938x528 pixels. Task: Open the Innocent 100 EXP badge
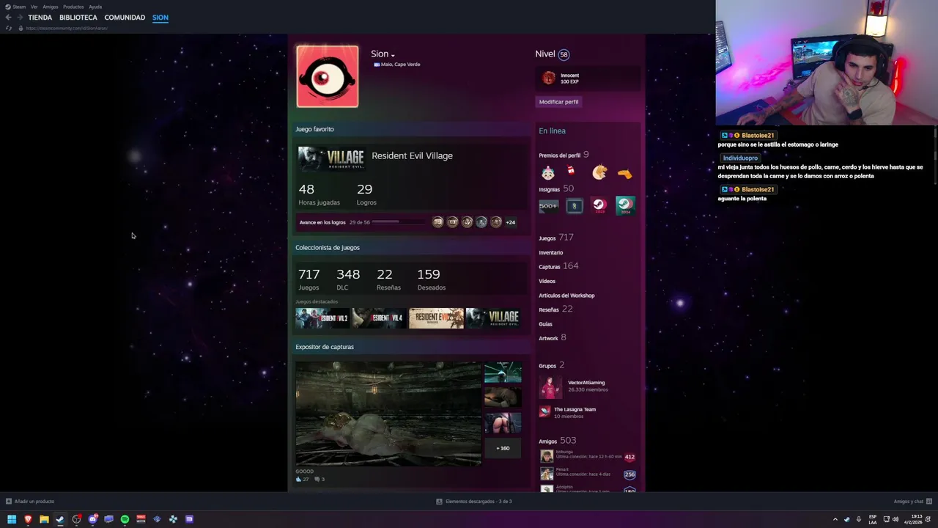(588, 78)
